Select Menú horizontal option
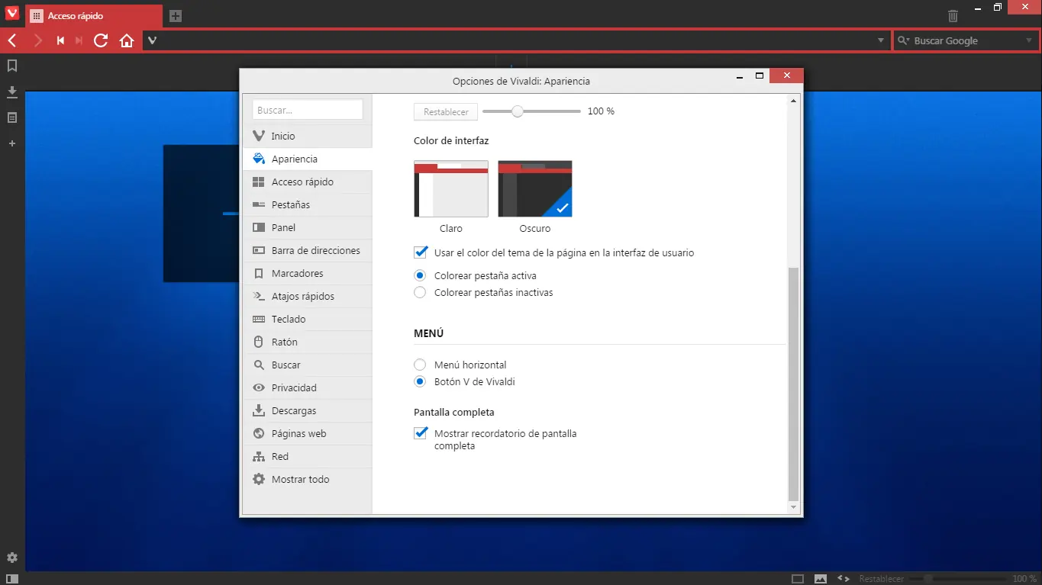This screenshot has width=1042, height=585. tap(420, 365)
